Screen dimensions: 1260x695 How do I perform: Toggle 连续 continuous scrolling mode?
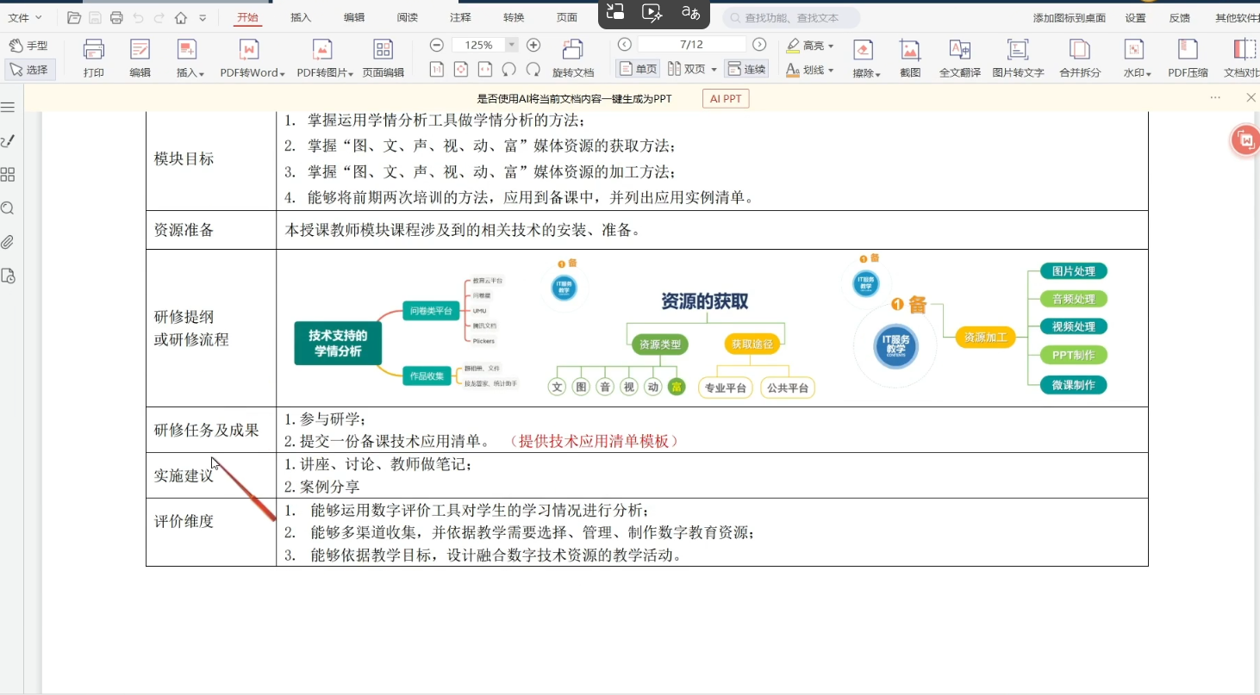[746, 69]
